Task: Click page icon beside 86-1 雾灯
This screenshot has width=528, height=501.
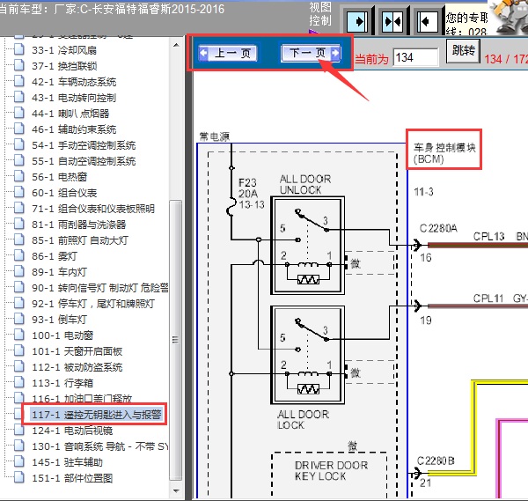Action: (x=19, y=255)
